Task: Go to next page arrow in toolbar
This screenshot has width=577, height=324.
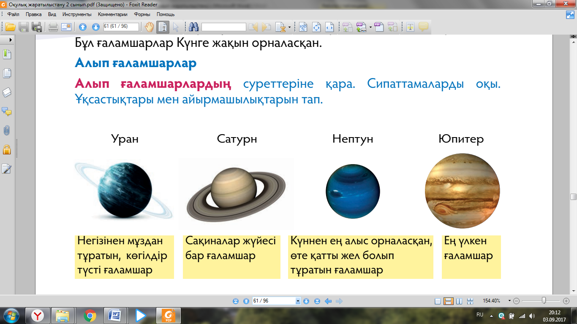Action: [x=96, y=27]
